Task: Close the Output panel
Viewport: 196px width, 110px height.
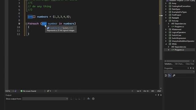Action: click(161, 95)
